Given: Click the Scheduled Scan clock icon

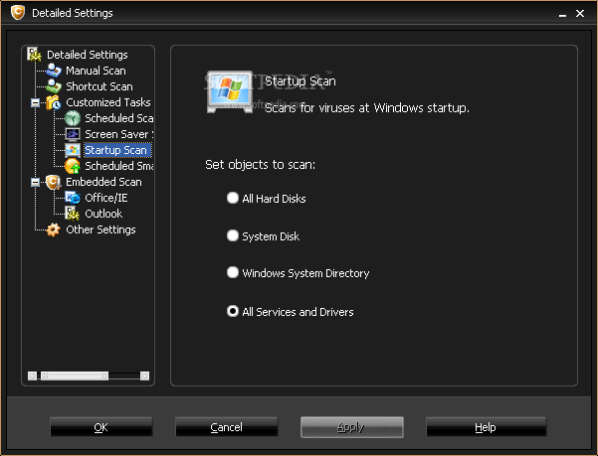Looking at the screenshot, I should tap(73, 119).
